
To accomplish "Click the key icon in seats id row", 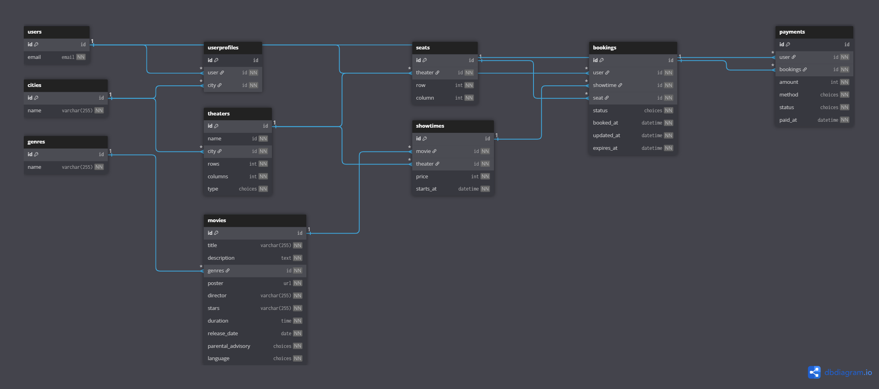I will pos(425,60).
